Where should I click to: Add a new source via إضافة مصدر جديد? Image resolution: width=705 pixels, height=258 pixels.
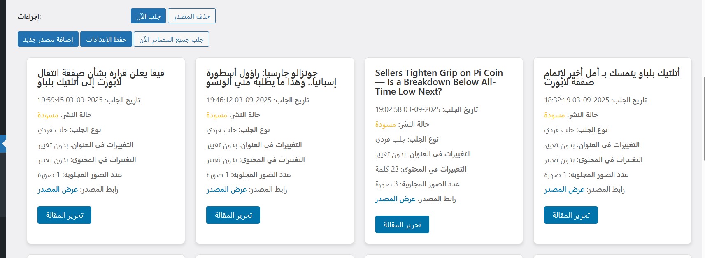pos(48,39)
